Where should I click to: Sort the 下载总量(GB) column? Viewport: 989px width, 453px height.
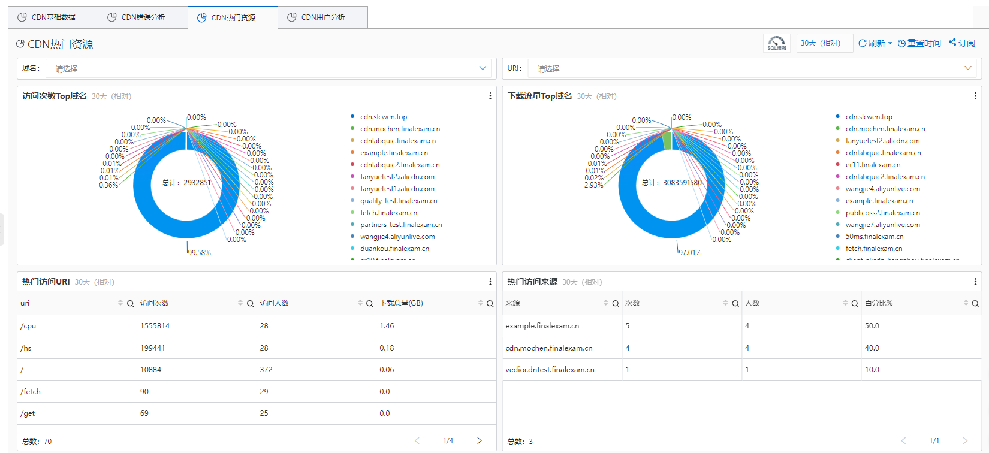[x=480, y=303]
